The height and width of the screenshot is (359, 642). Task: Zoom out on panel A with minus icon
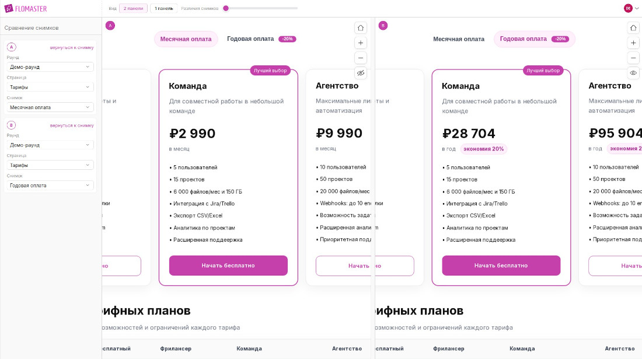point(361,58)
